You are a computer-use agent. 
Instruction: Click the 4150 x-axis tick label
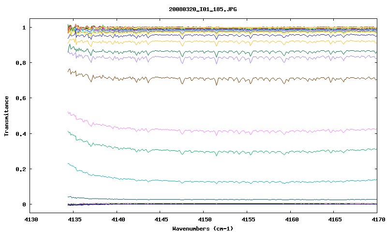click(x=205, y=219)
